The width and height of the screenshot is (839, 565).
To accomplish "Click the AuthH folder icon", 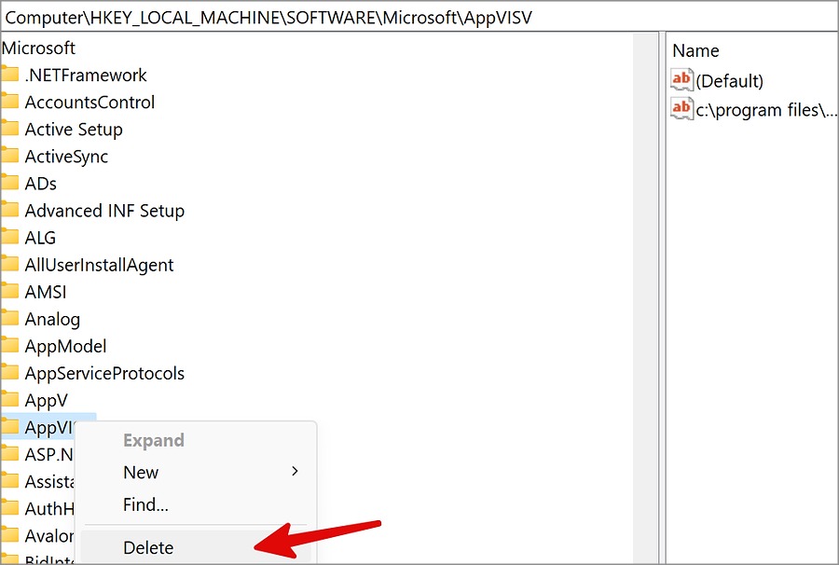I will (x=9, y=508).
